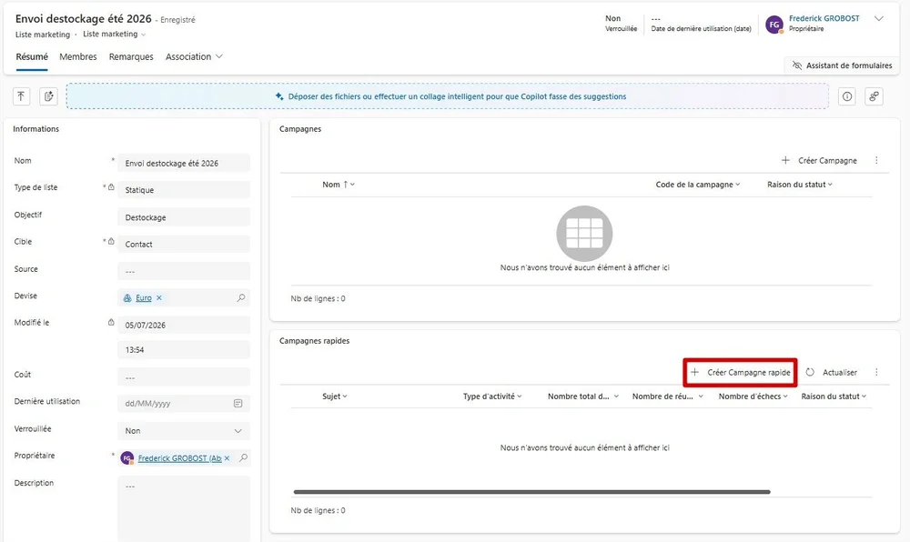Click the Objectif field with Destockage
Screen dimensions: 910x542
tap(184, 217)
